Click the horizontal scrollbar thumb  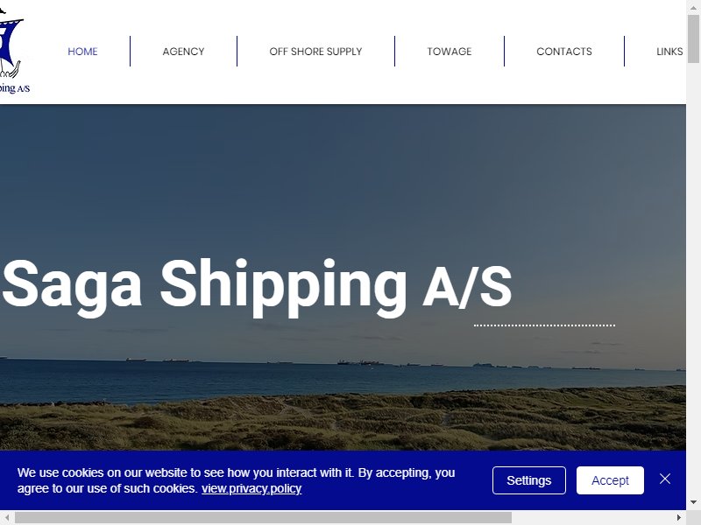(x=264, y=517)
